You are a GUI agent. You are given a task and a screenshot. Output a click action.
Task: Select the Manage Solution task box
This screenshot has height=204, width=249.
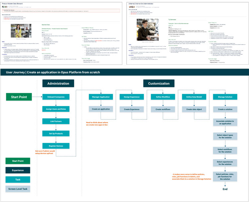(225, 97)
